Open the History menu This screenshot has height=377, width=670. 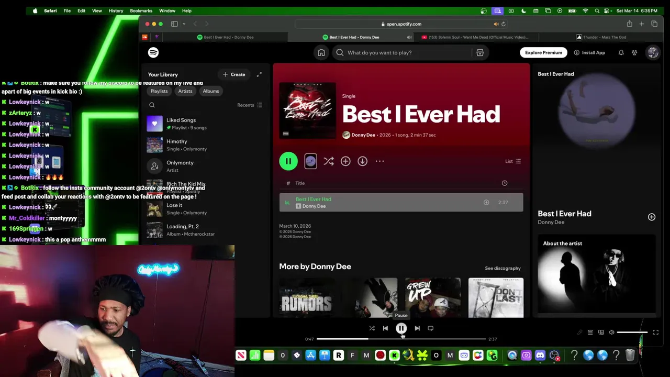click(116, 10)
